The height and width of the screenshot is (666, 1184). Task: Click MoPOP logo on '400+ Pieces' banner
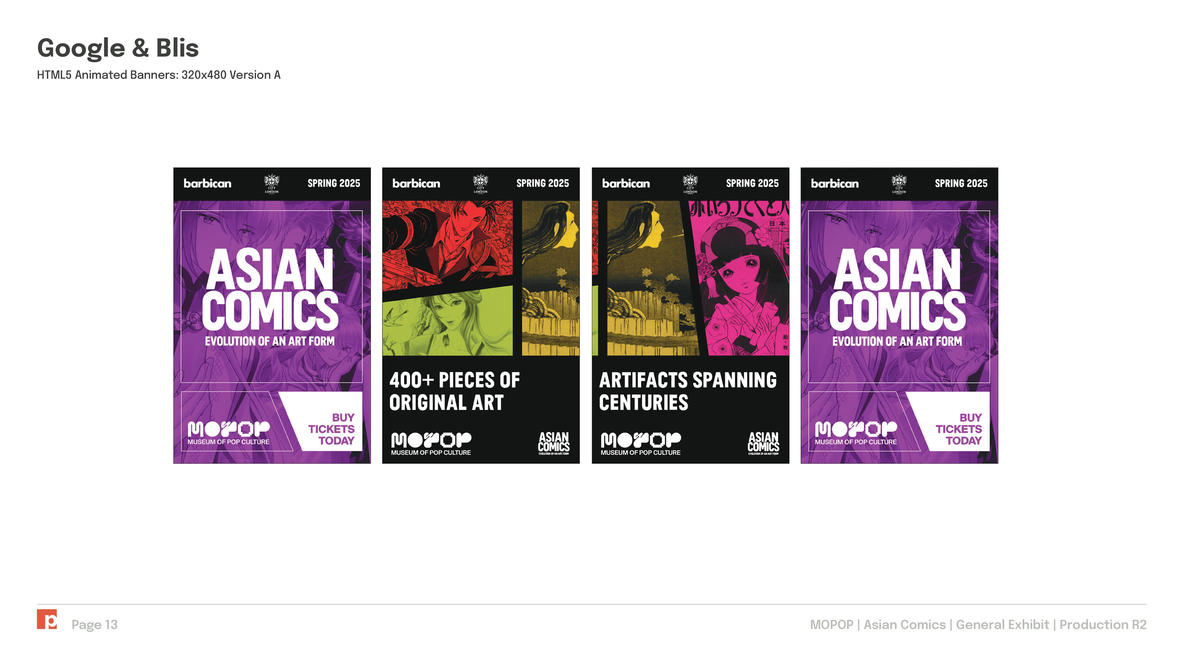coord(431,444)
